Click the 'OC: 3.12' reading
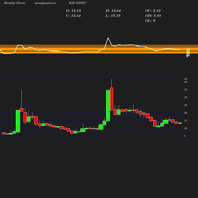 click(x=153, y=11)
